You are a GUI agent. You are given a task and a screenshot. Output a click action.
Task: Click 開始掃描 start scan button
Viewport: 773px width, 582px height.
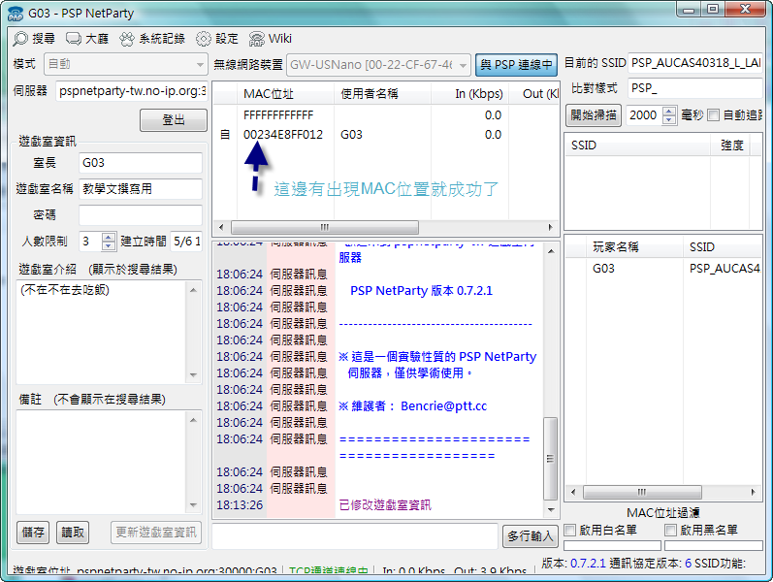[593, 115]
